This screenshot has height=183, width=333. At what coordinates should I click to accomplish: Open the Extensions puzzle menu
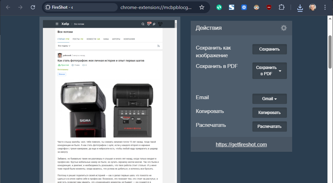(282, 7)
